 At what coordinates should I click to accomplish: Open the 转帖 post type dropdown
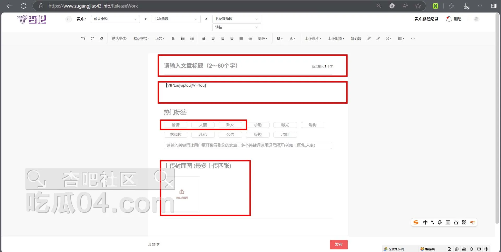coord(236,27)
